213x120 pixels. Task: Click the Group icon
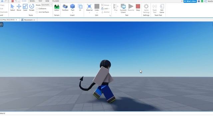click(102, 5)
